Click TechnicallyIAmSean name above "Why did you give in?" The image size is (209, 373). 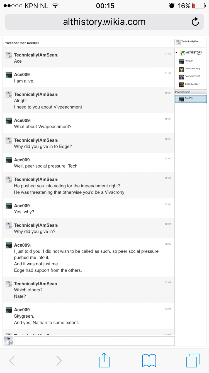click(x=36, y=225)
